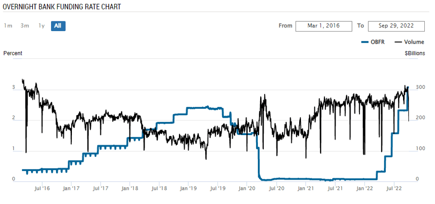The width and height of the screenshot is (435, 204).
Task: Click the Overnight Bank Funding Rate Chart heading
Action: tap(62, 7)
